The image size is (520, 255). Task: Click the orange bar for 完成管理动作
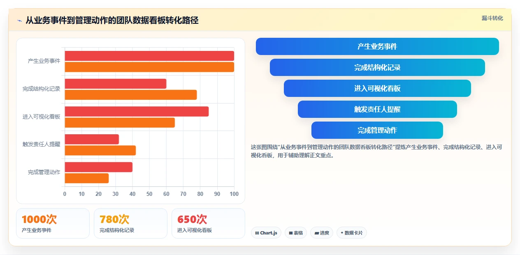click(x=87, y=178)
